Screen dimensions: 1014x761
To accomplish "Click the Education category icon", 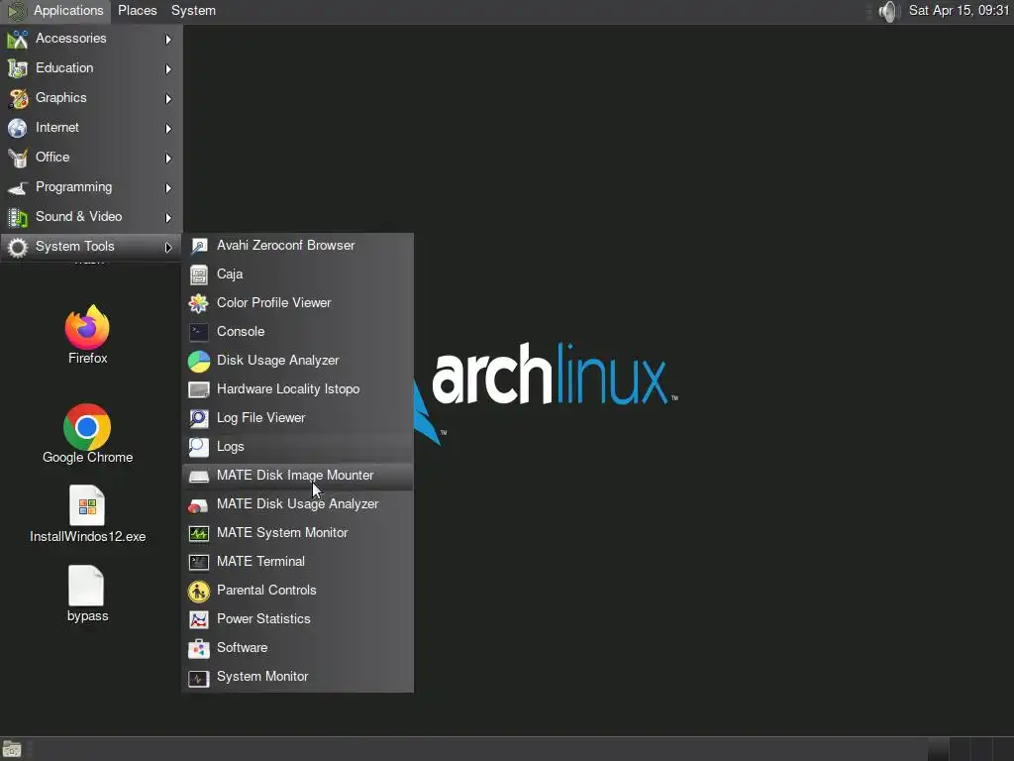I will pyautogui.click(x=18, y=68).
